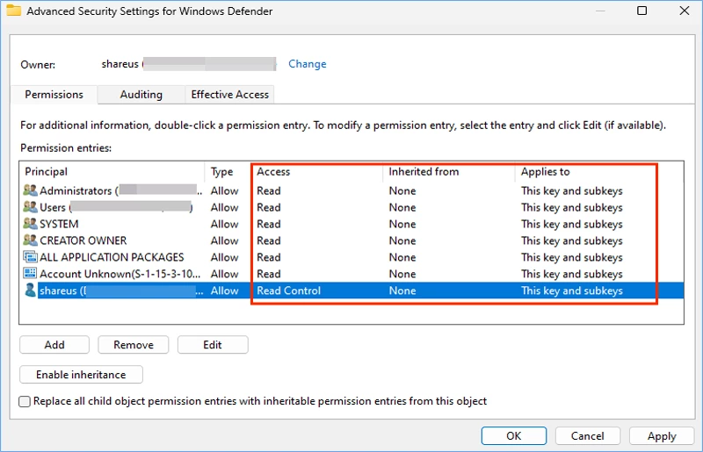Click the folder icon in title bar
Screen dimensions: 703x452
coord(13,11)
